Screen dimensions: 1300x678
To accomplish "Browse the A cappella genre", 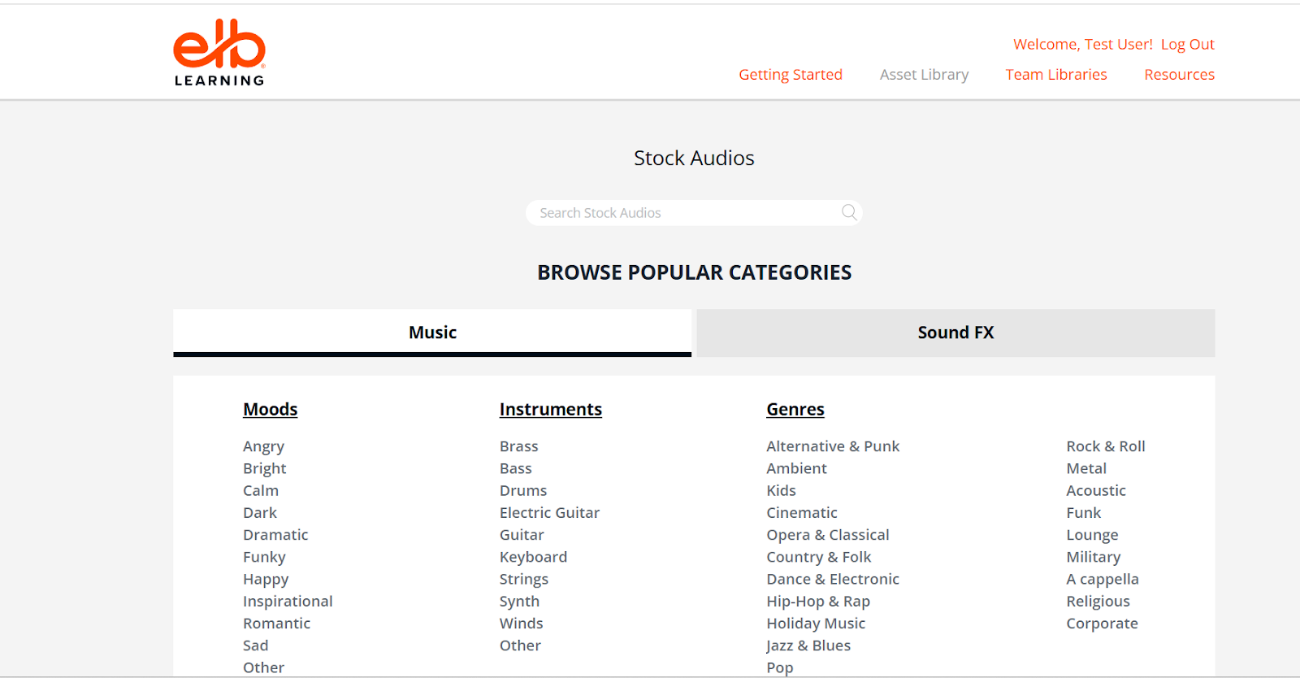I will pos(1102,579).
